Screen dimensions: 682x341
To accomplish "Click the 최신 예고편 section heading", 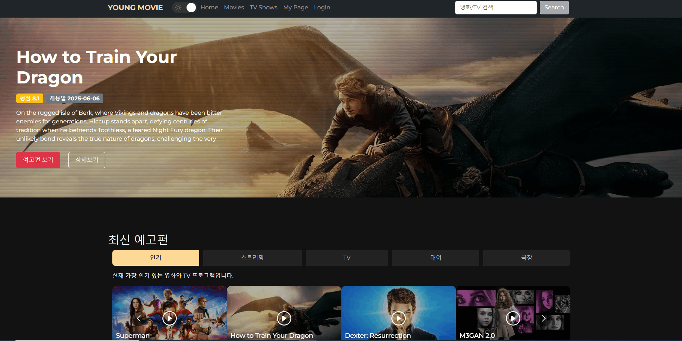I will 138,240.
